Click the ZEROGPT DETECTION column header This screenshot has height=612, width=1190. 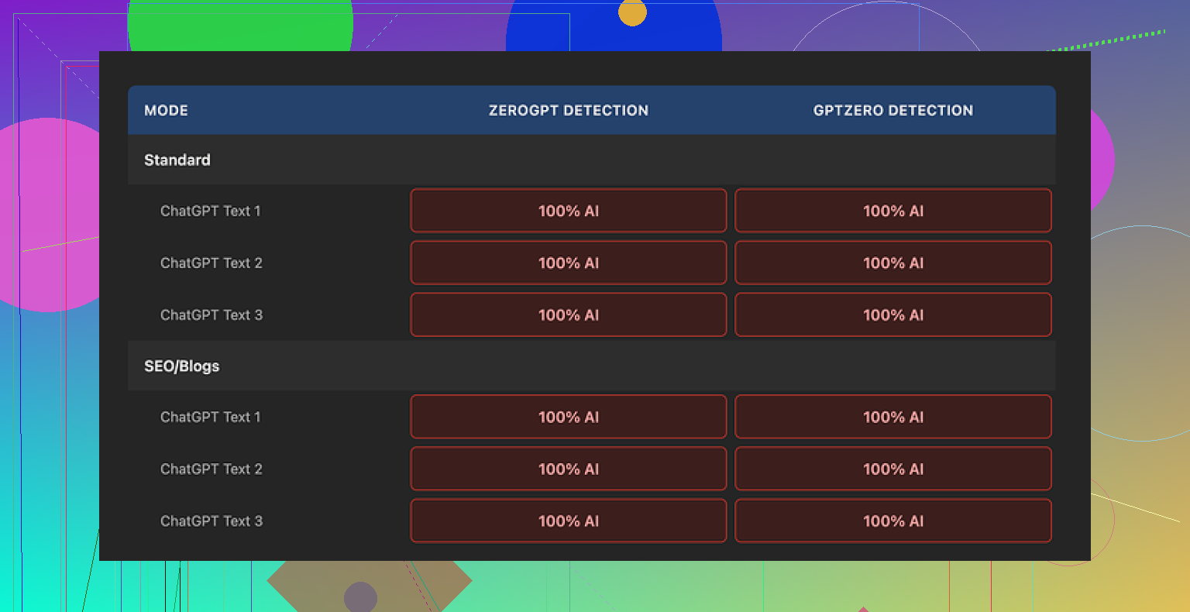568,111
